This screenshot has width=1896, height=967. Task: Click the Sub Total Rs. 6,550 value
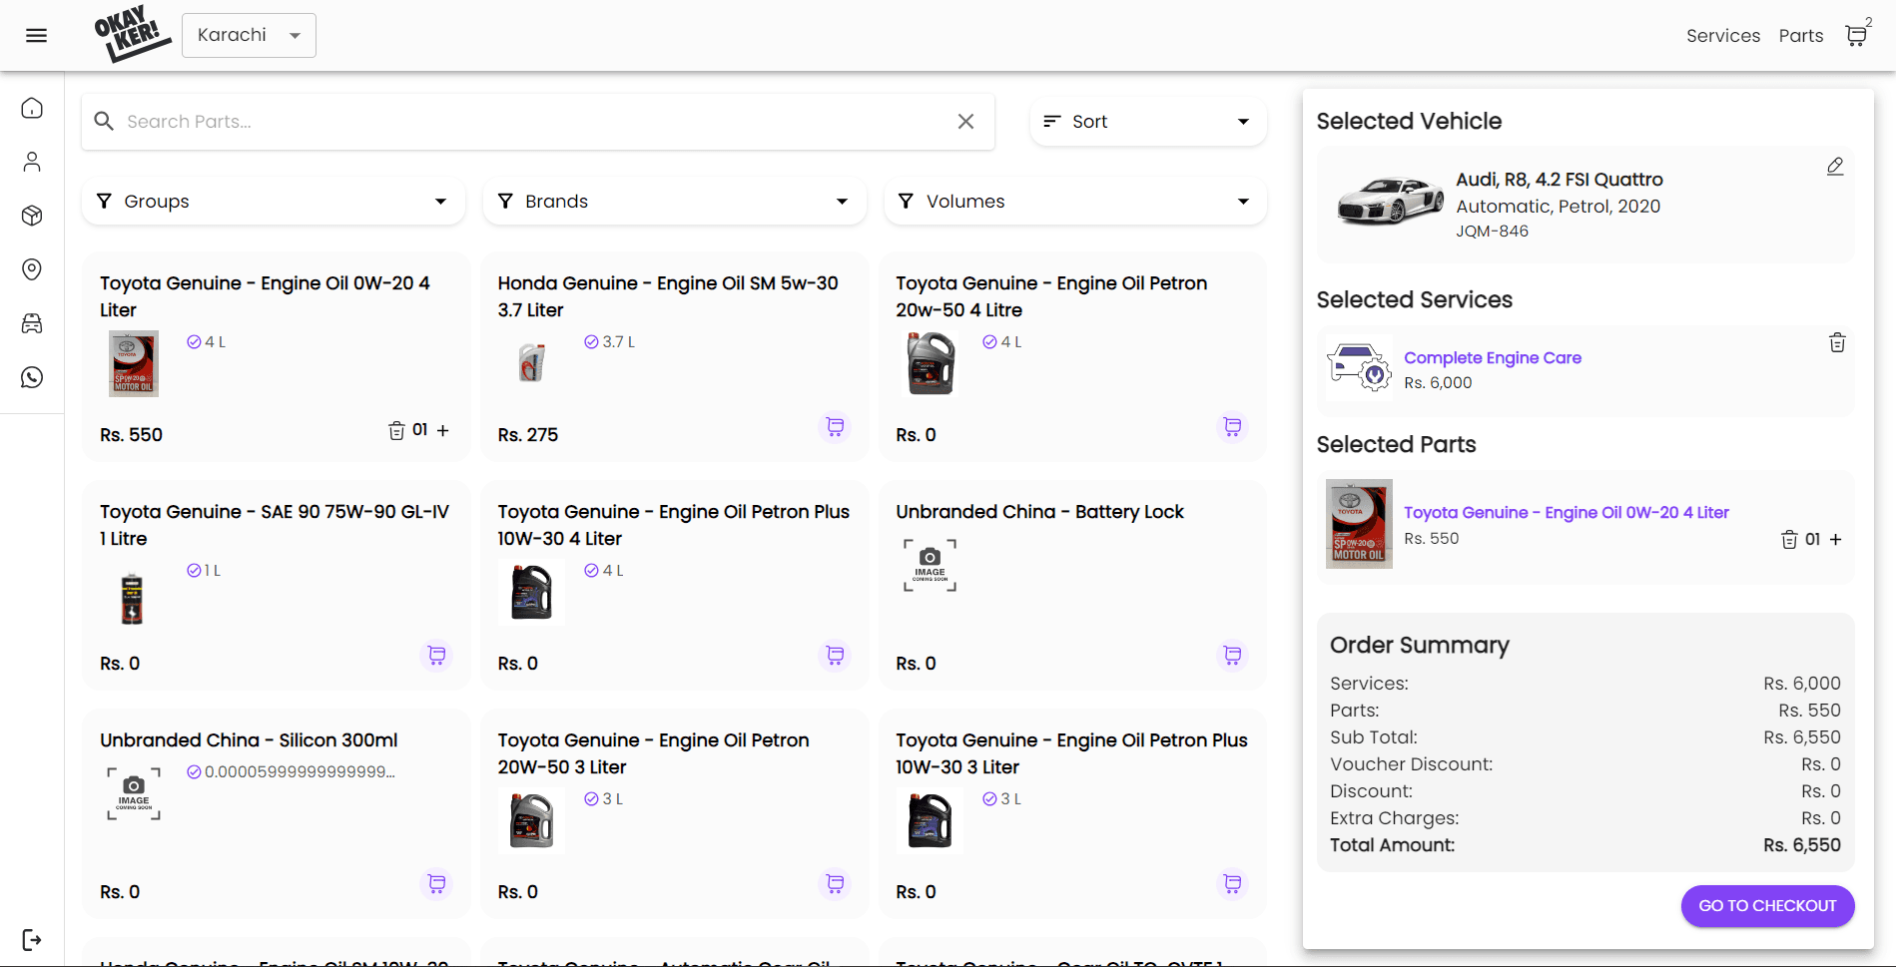pos(1801,737)
